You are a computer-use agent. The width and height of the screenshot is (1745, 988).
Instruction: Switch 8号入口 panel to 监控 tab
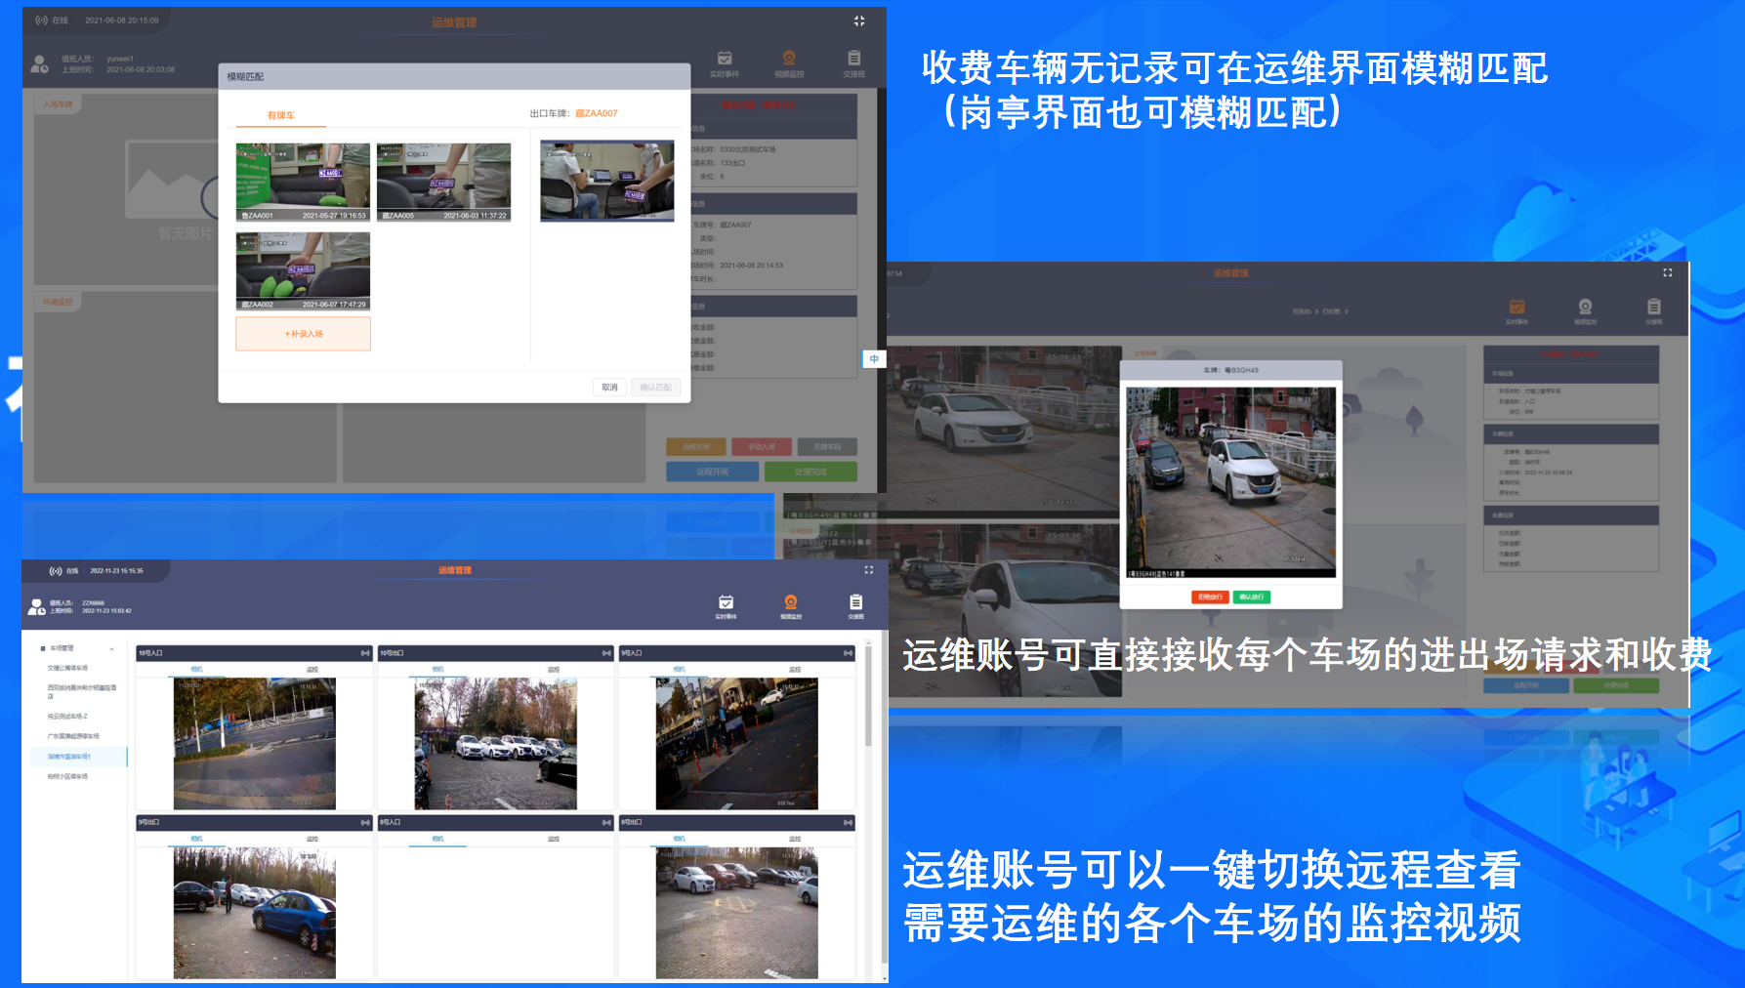(x=554, y=840)
